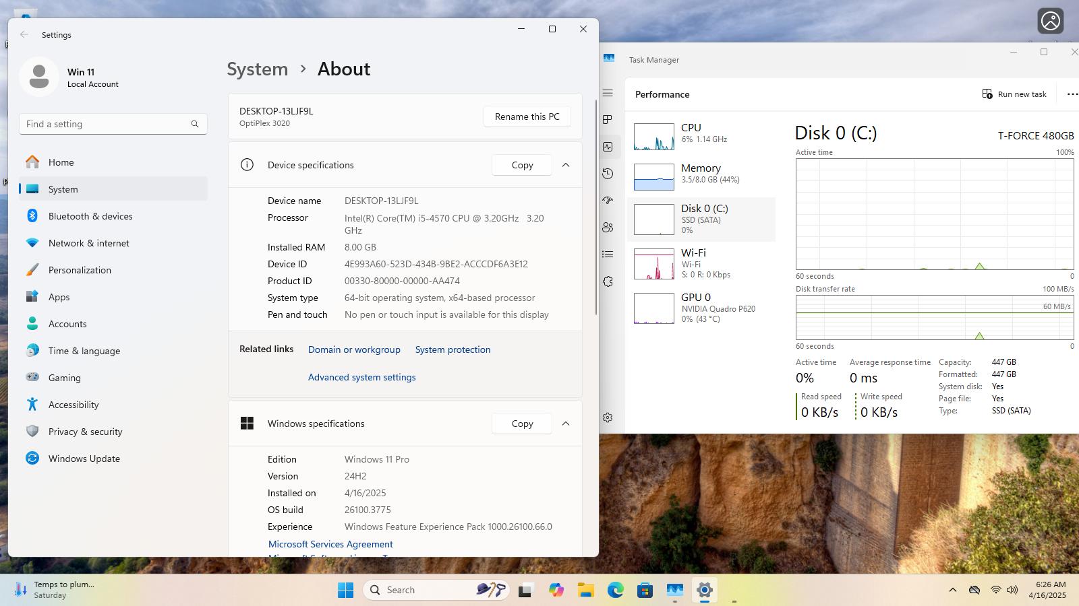Open Home in Settings sidebar

pos(113,162)
